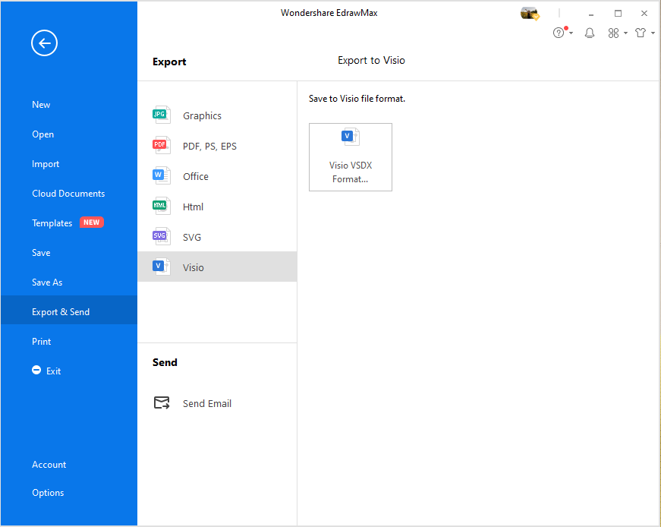Click the HTML file icon

tap(161, 206)
